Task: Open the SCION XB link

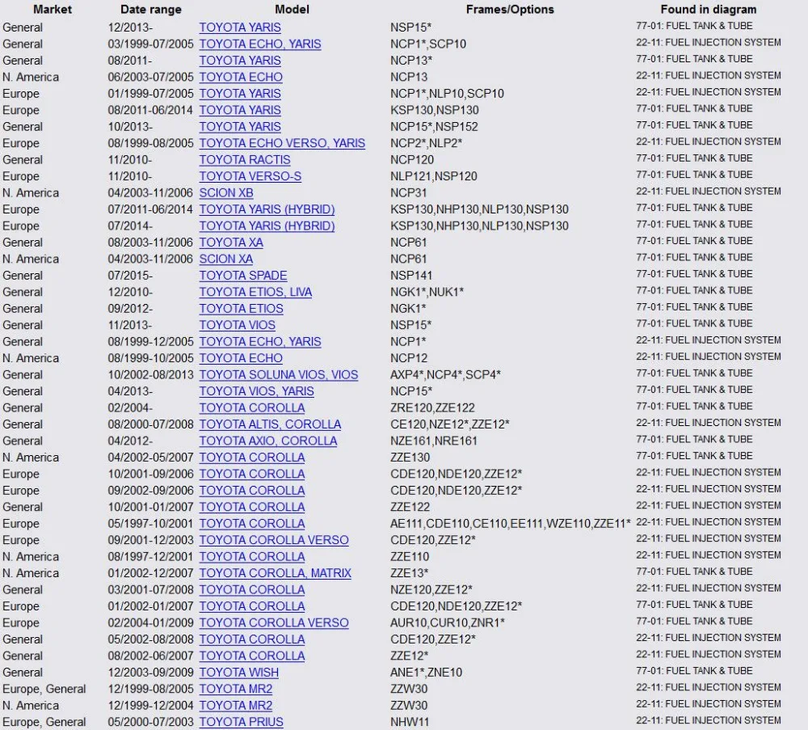Action: point(226,193)
